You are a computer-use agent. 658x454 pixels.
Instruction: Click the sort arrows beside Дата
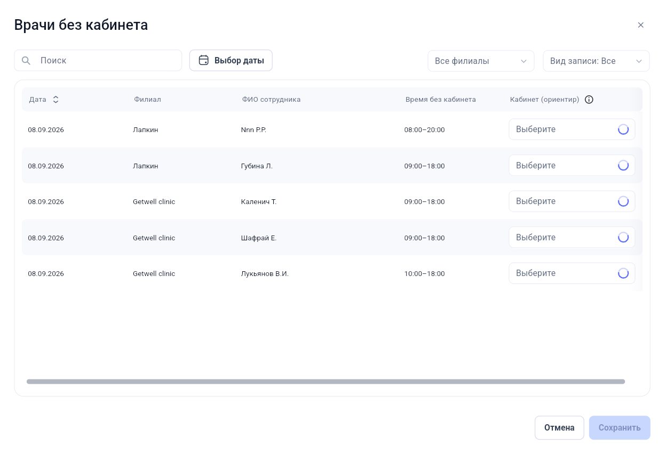point(56,100)
